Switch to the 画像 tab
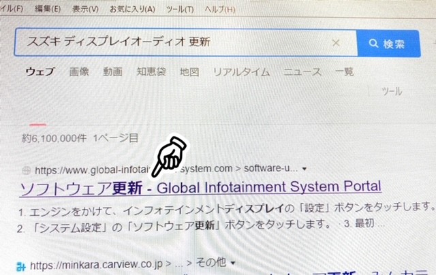This screenshot has width=436, height=275. pyautogui.click(x=79, y=71)
